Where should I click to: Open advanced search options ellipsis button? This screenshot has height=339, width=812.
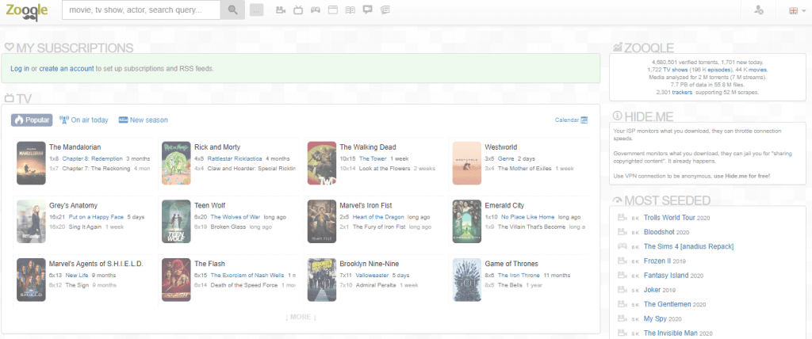256,10
